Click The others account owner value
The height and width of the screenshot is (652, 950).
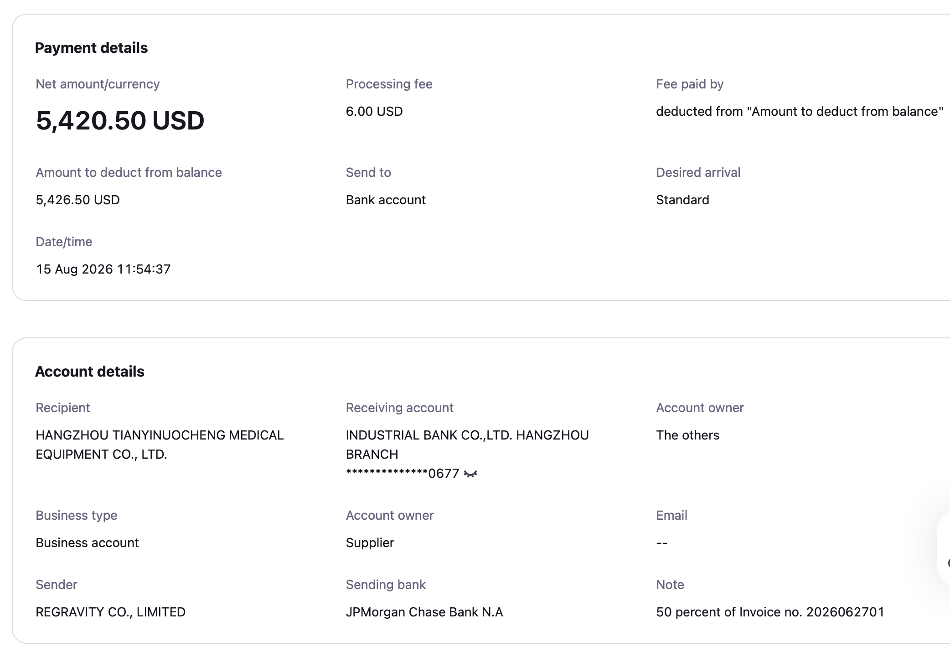[x=687, y=435]
